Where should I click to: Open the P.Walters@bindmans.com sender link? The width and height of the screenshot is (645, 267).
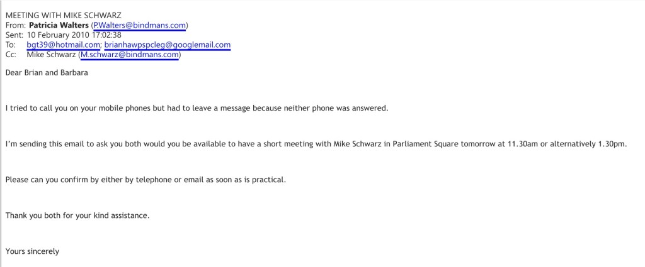(x=139, y=25)
